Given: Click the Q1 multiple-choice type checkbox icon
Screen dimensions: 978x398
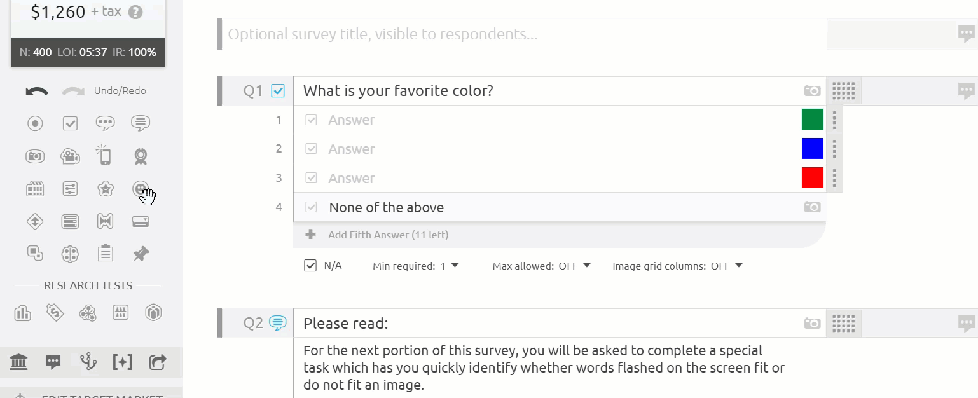Looking at the screenshot, I should click(278, 91).
